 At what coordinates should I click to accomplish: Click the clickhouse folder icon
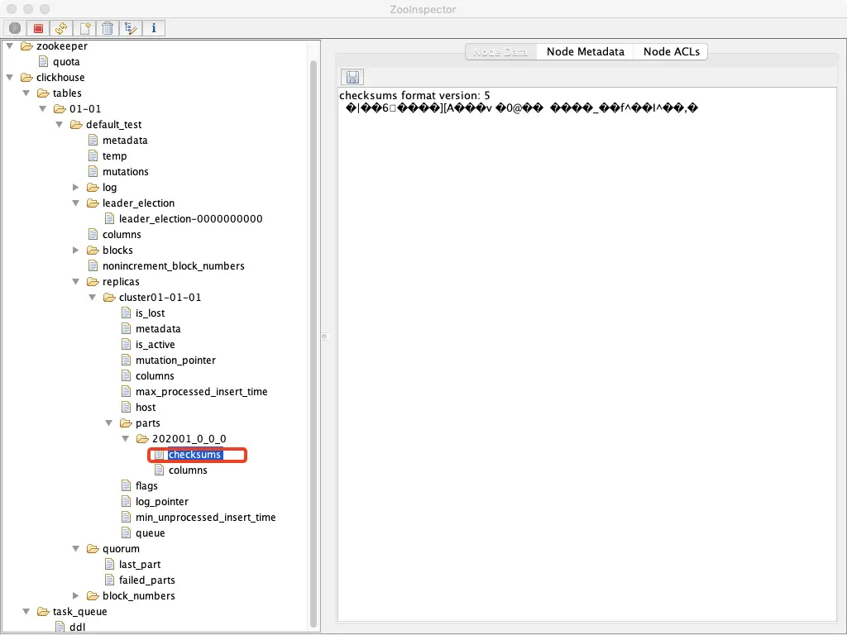26,77
